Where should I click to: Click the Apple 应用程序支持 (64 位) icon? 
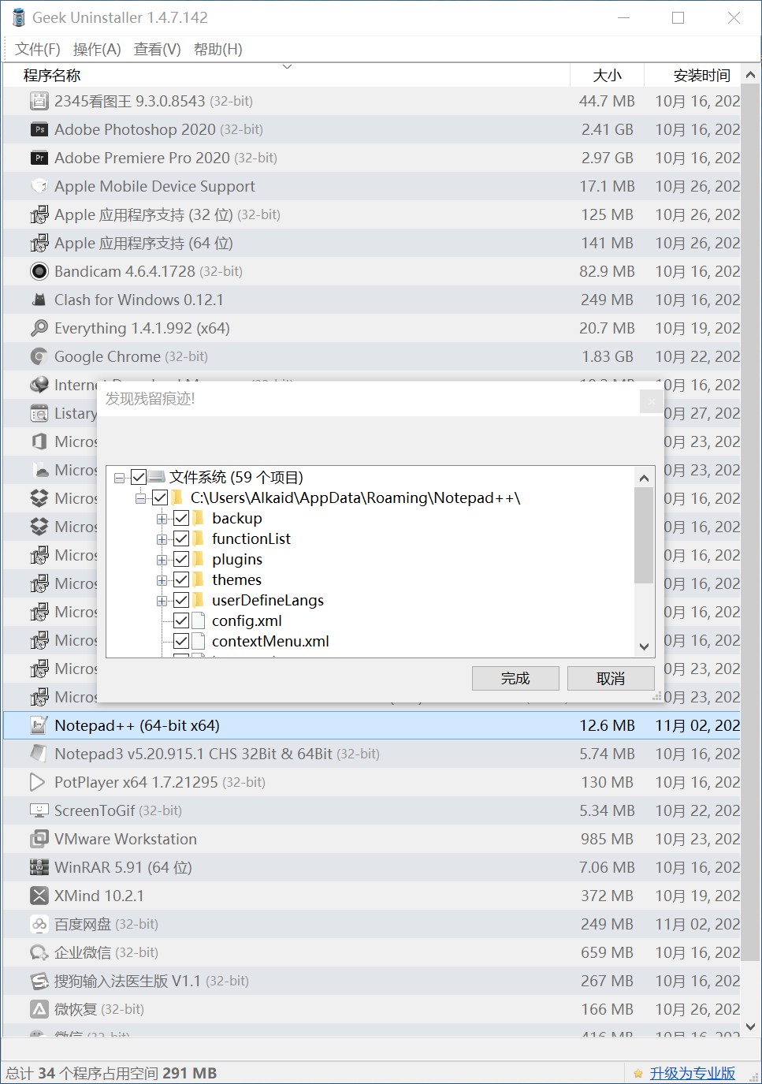click(39, 243)
